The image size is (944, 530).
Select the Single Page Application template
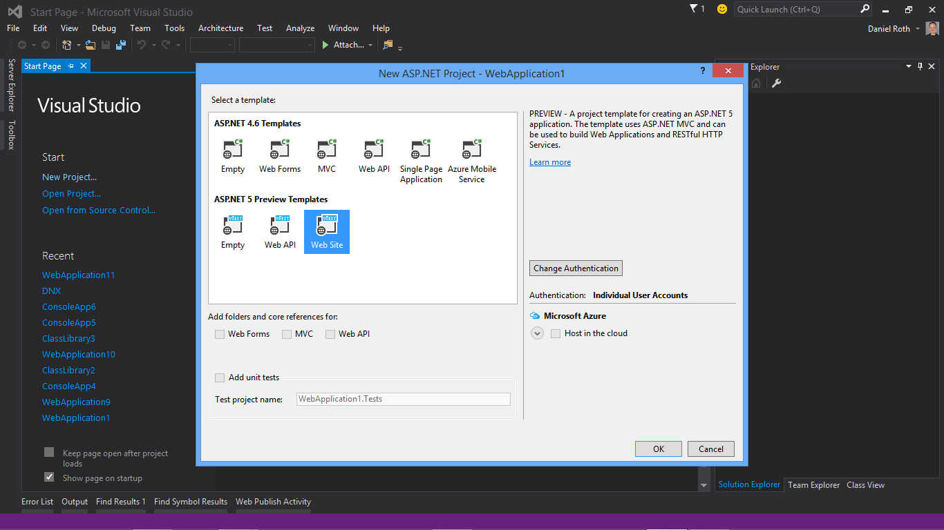pos(421,161)
